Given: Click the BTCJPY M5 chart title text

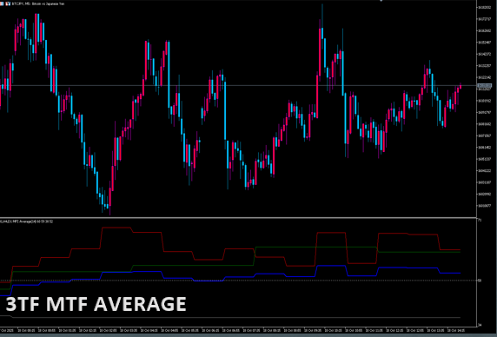Looking at the screenshot, I should pos(37,3).
